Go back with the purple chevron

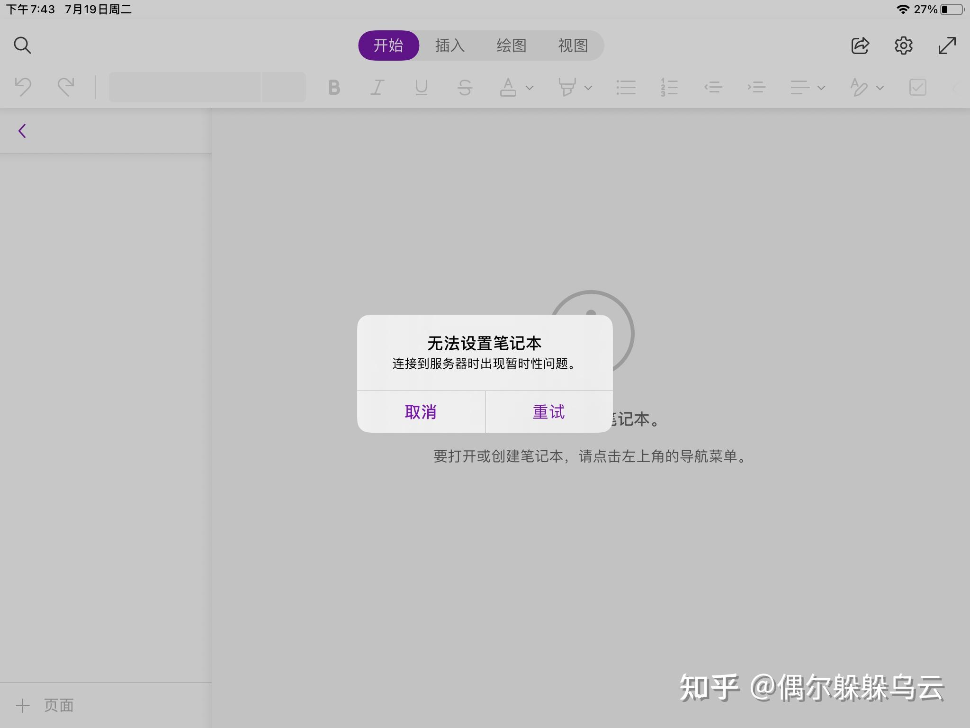point(22,131)
